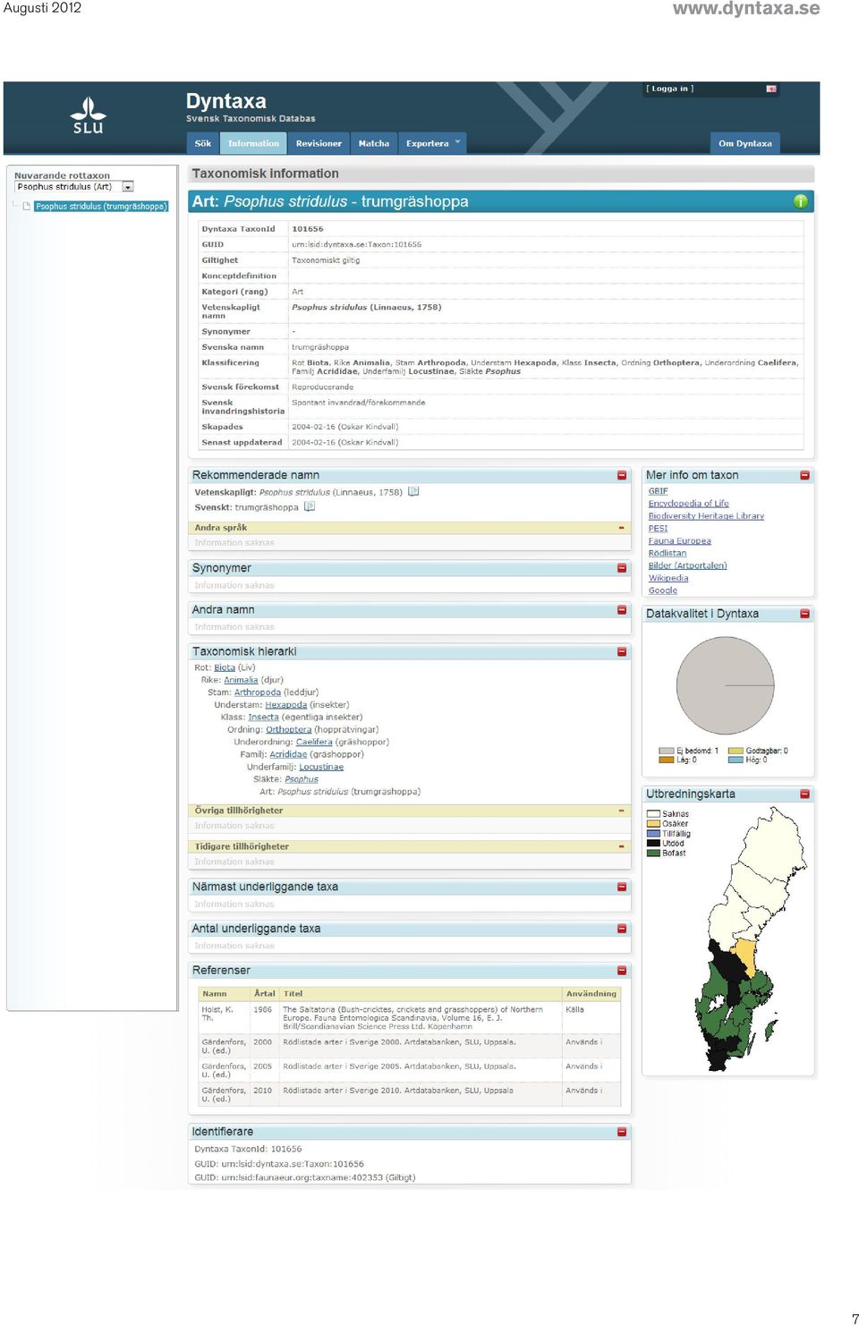Collapse the Datakvalitet i Dyntaxa panel
The height and width of the screenshot is (1325, 859).
[804, 614]
